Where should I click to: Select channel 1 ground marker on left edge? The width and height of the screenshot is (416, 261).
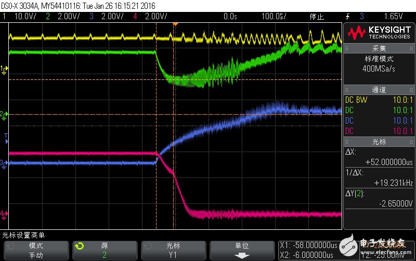coord(4,69)
